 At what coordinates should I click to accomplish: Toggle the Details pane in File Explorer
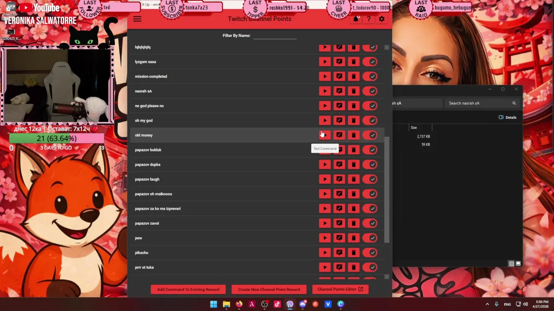pyautogui.click(x=507, y=117)
